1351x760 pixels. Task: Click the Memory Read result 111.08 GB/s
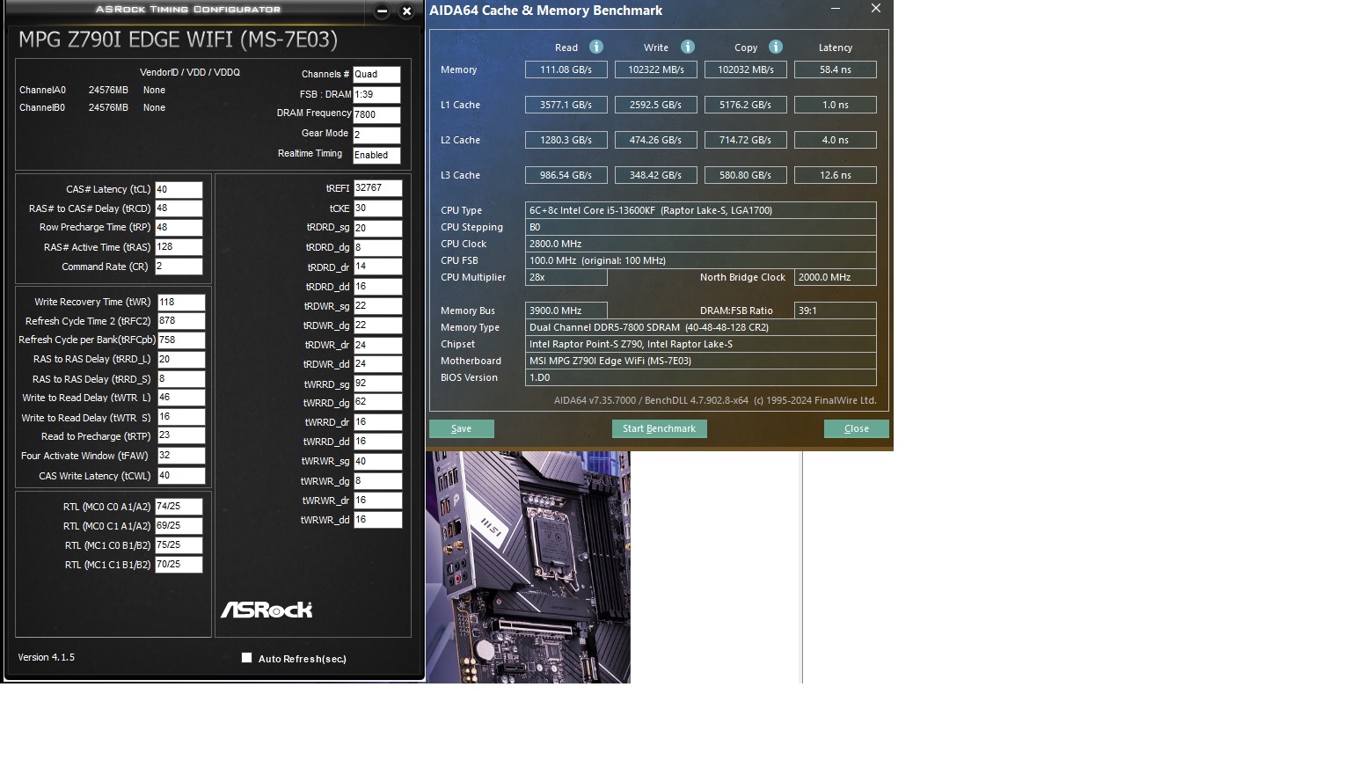pos(566,69)
